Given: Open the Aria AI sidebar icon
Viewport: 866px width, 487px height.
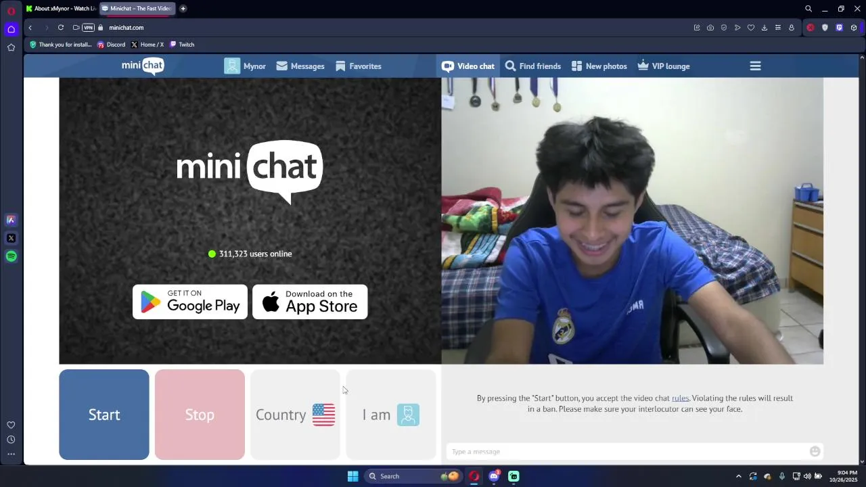Looking at the screenshot, I should 11,220.
